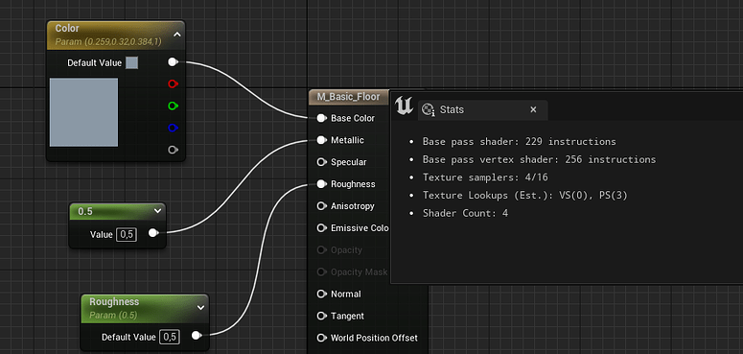Screen dimensions: 743x354
Task: Click the disabled Opacity Mask input pin
Action: (322, 272)
